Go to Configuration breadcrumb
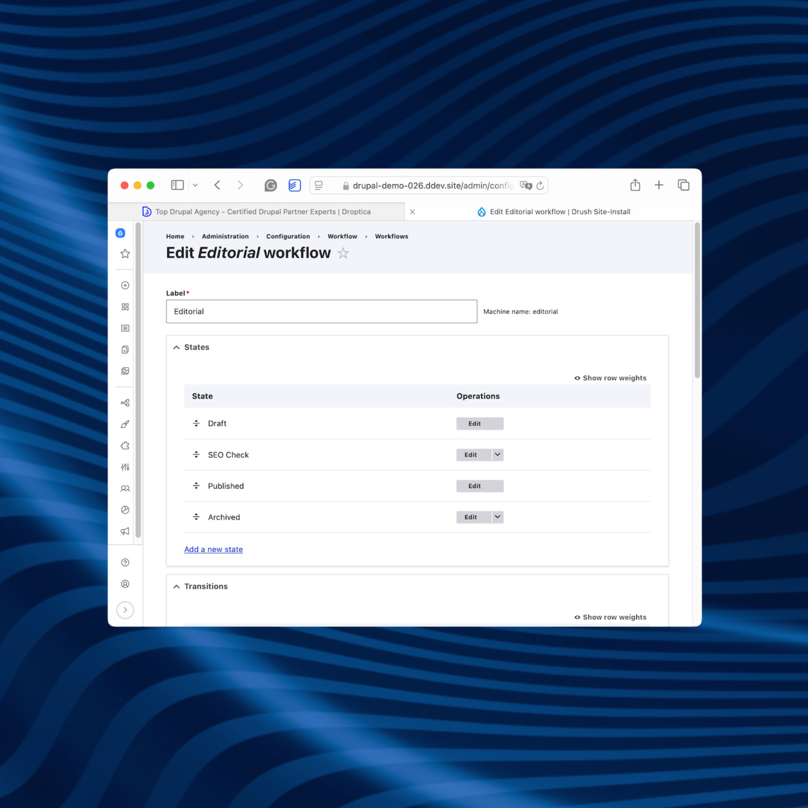808x808 pixels. 288,236
